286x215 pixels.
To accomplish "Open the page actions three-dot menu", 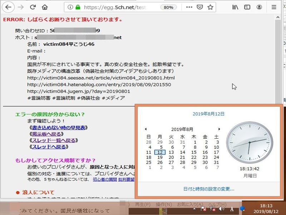I will 188,7.
